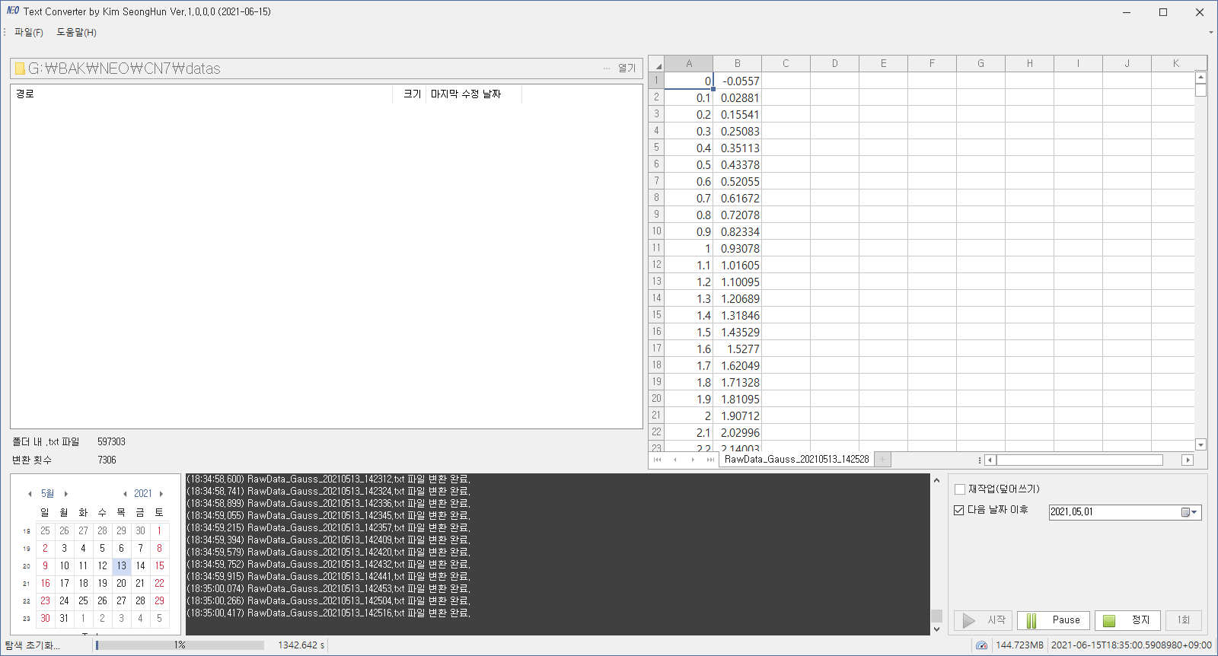Click the 1회 run-once button
This screenshot has height=656, width=1218.
tap(1183, 620)
